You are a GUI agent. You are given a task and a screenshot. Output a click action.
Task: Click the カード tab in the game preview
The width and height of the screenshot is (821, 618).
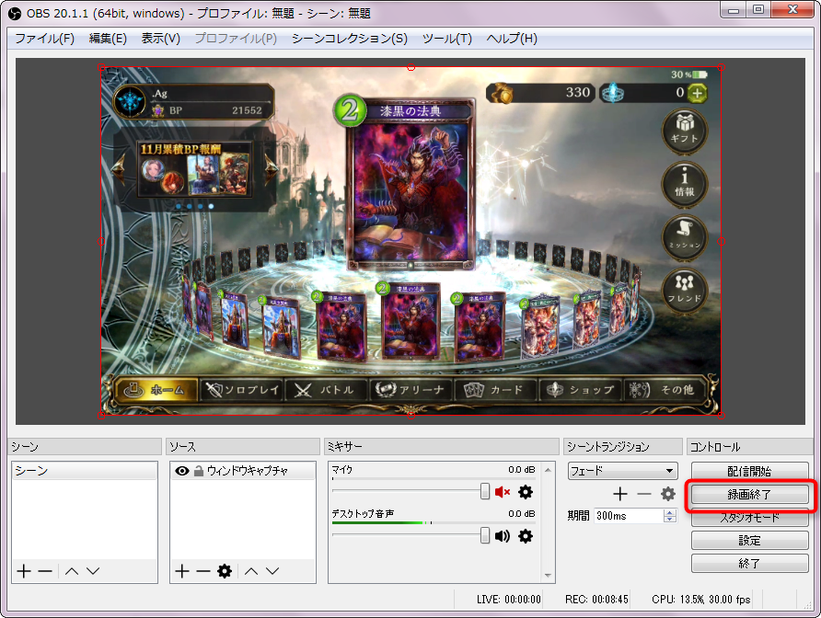(495, 390)
